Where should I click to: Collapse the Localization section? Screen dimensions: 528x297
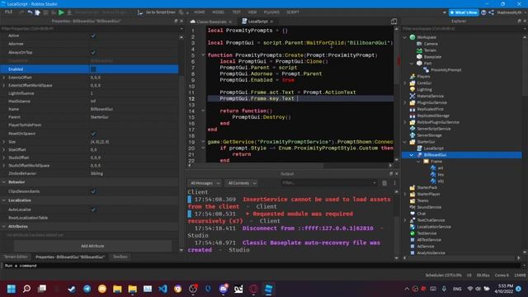coord(3,200)
